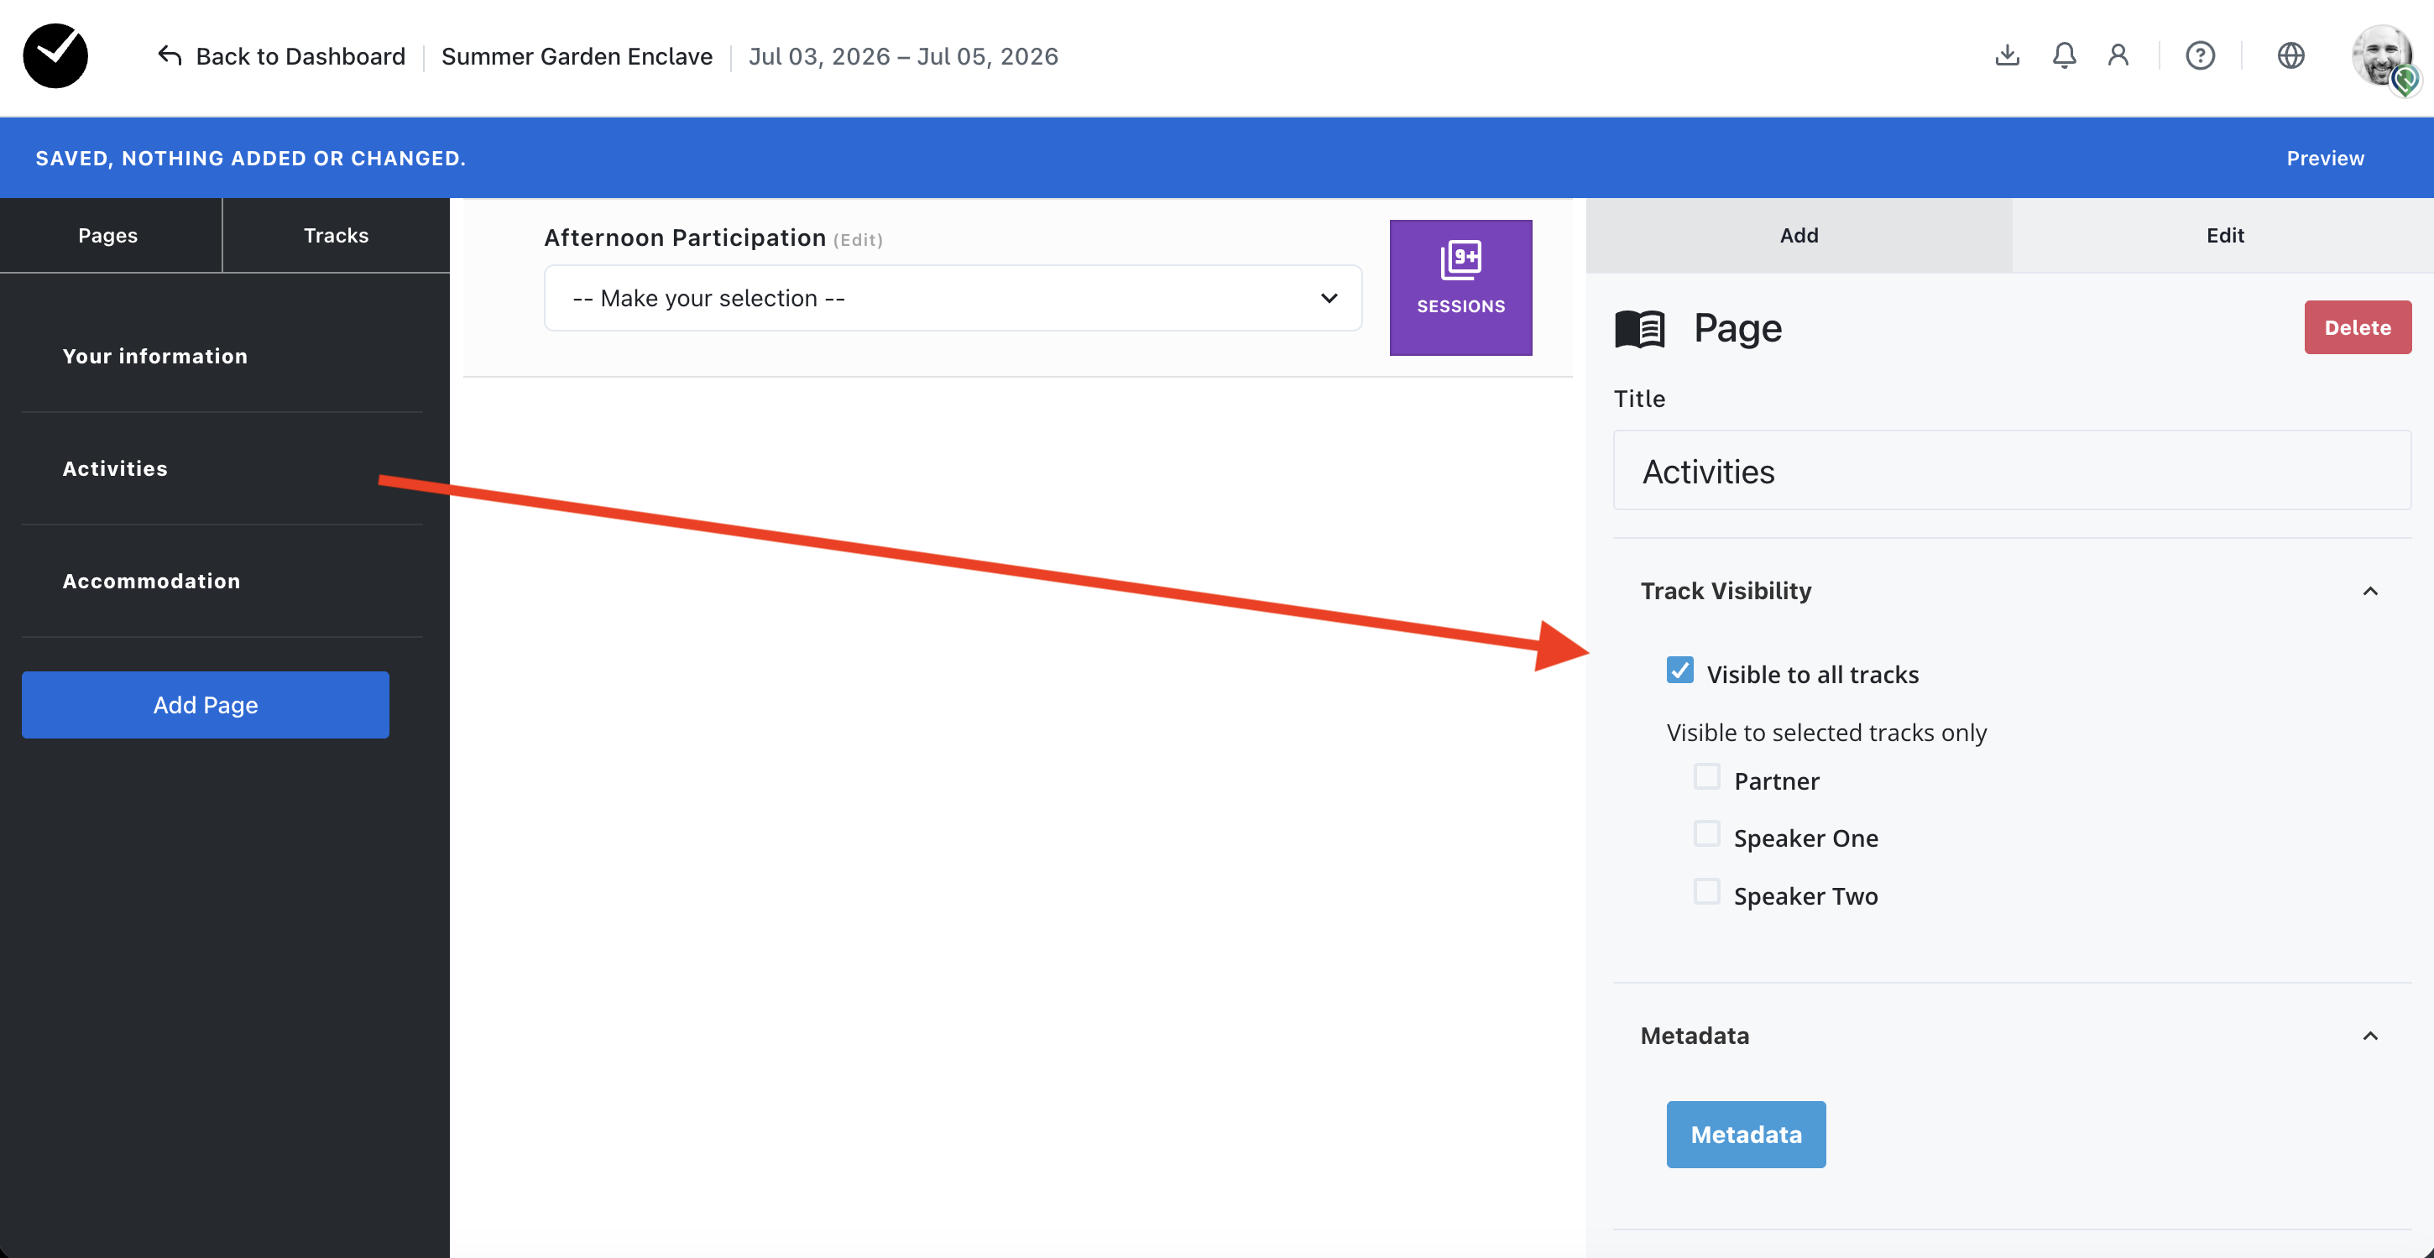Collapse the Track Visibility section
2434x1258 pixels.
2369,591
